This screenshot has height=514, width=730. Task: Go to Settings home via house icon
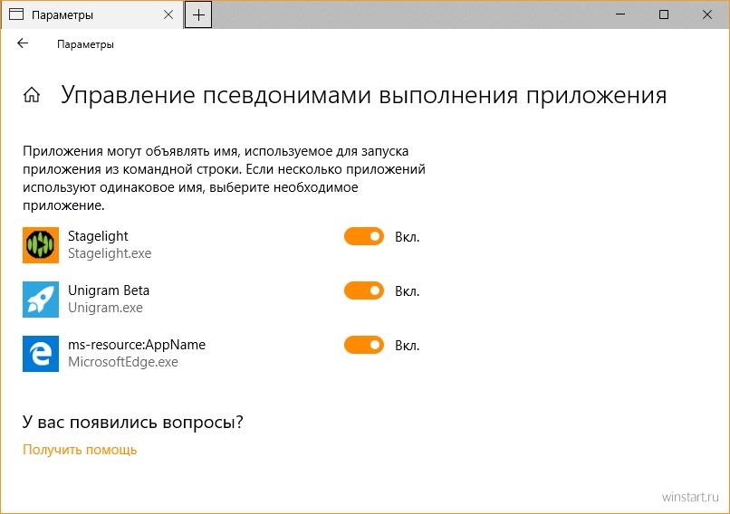[x=32, y=95]
